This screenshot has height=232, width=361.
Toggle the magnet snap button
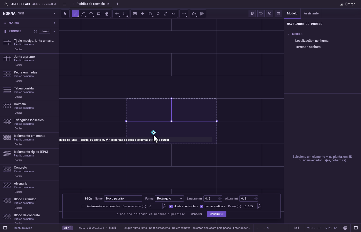click(252, 14)
